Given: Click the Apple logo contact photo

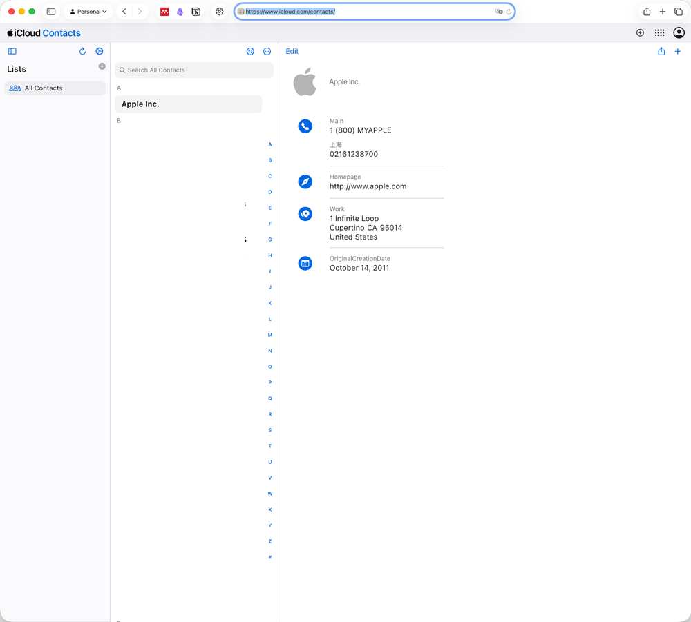Looking at the screenshot, I should point(305,82).
